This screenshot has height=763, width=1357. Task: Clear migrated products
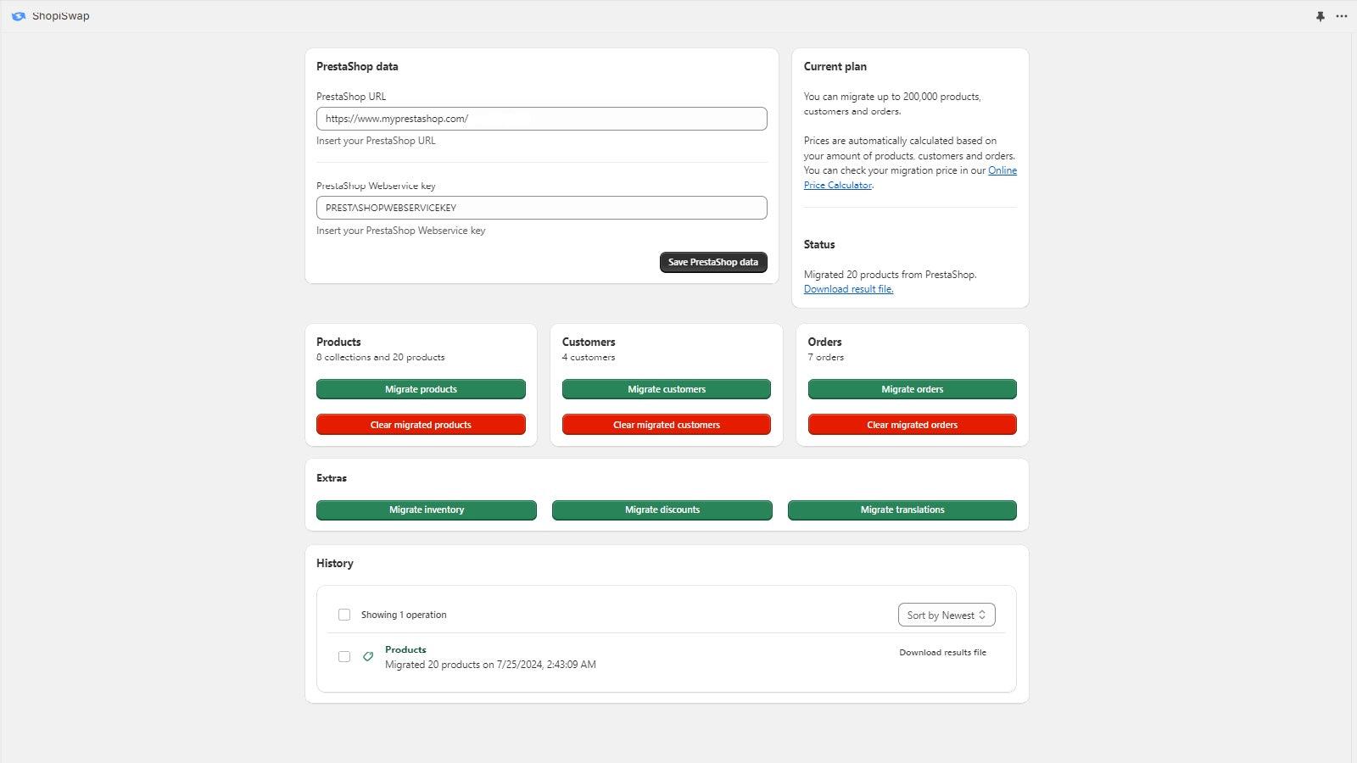pyautogui.click(x=421, y=424)
